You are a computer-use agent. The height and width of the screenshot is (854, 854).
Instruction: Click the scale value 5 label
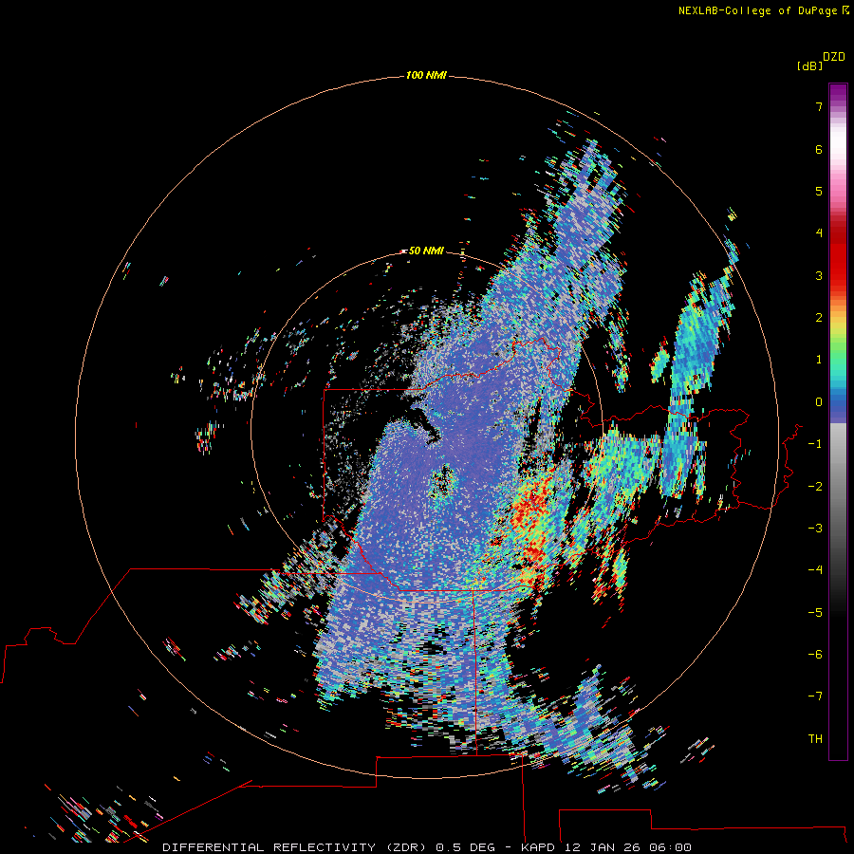[819, 191]
